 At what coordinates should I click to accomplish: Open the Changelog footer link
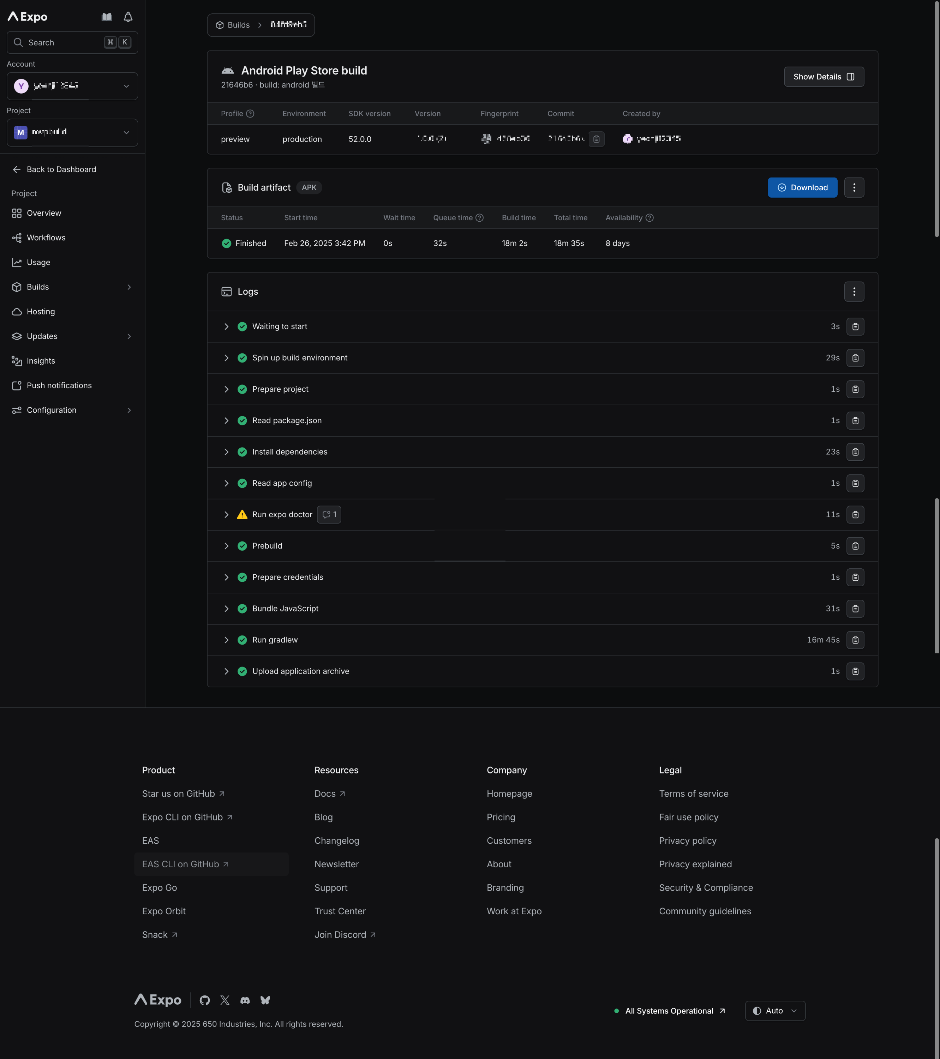coord(337,841)
